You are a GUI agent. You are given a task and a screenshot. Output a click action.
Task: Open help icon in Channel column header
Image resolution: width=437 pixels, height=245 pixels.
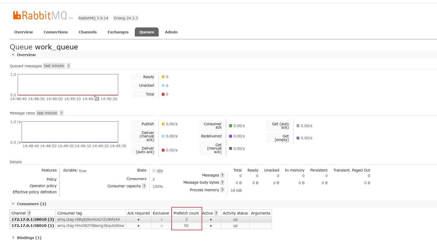pos(29,213)
